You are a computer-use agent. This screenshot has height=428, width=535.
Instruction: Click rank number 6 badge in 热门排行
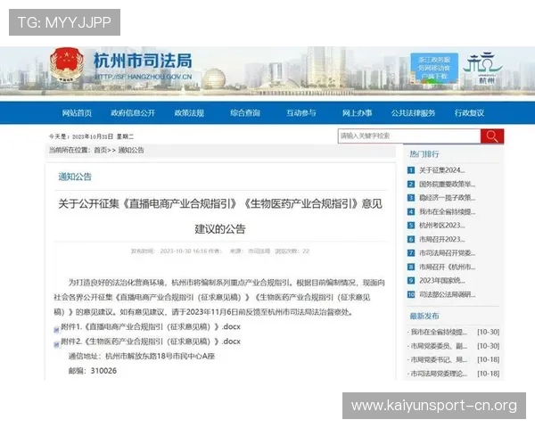411,239
